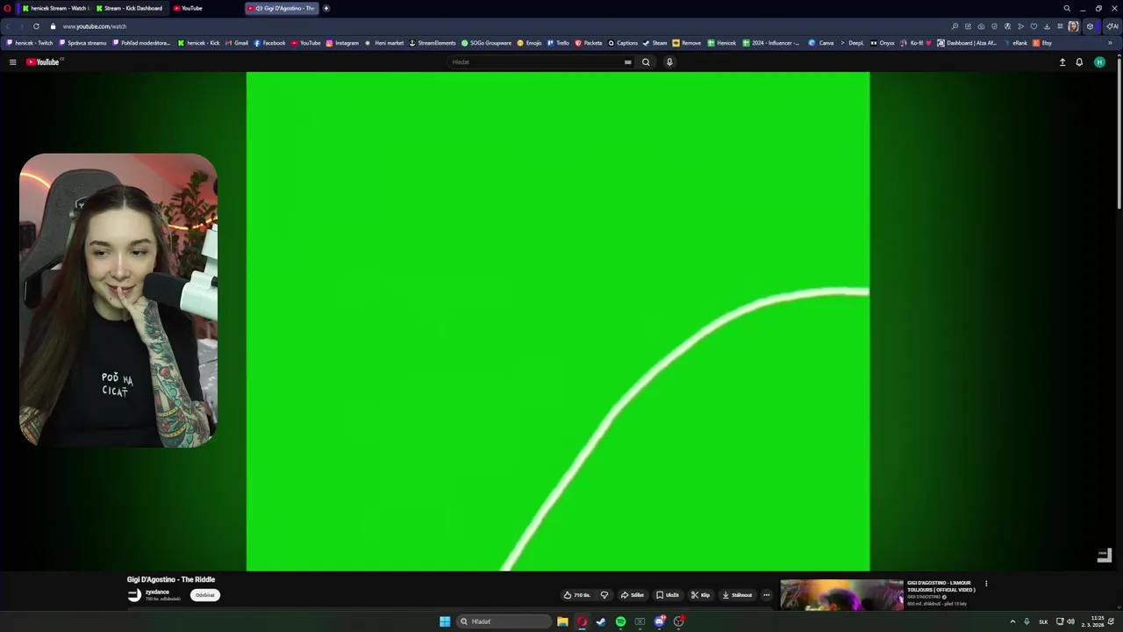
Task: Open the zyxdance channel name link
Action: 157,592
